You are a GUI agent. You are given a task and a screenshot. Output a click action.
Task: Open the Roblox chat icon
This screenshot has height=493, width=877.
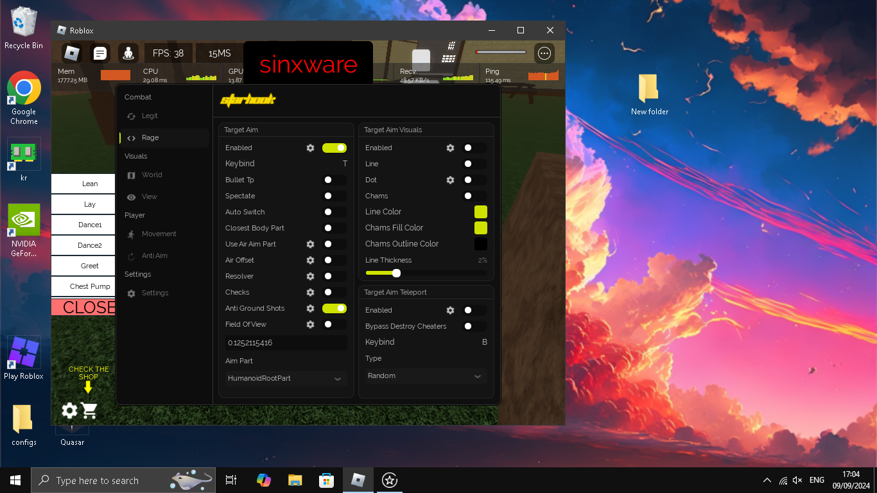tap(100, 53)
